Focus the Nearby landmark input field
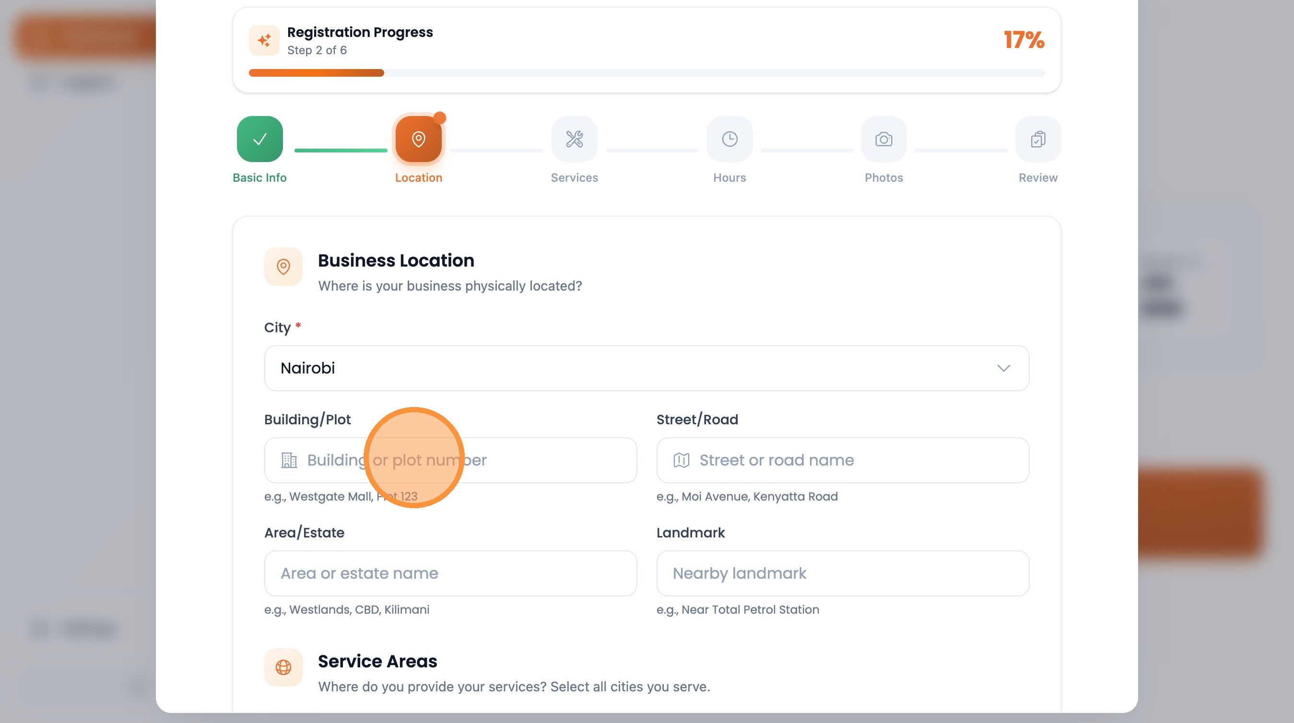 coord(842,573)
